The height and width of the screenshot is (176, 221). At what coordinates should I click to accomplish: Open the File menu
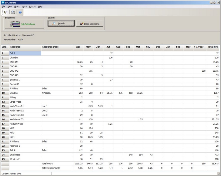(3, 6)
